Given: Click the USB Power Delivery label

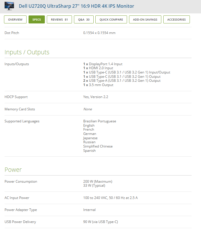Looking at the screenshot, I should [x=20, y=222].
